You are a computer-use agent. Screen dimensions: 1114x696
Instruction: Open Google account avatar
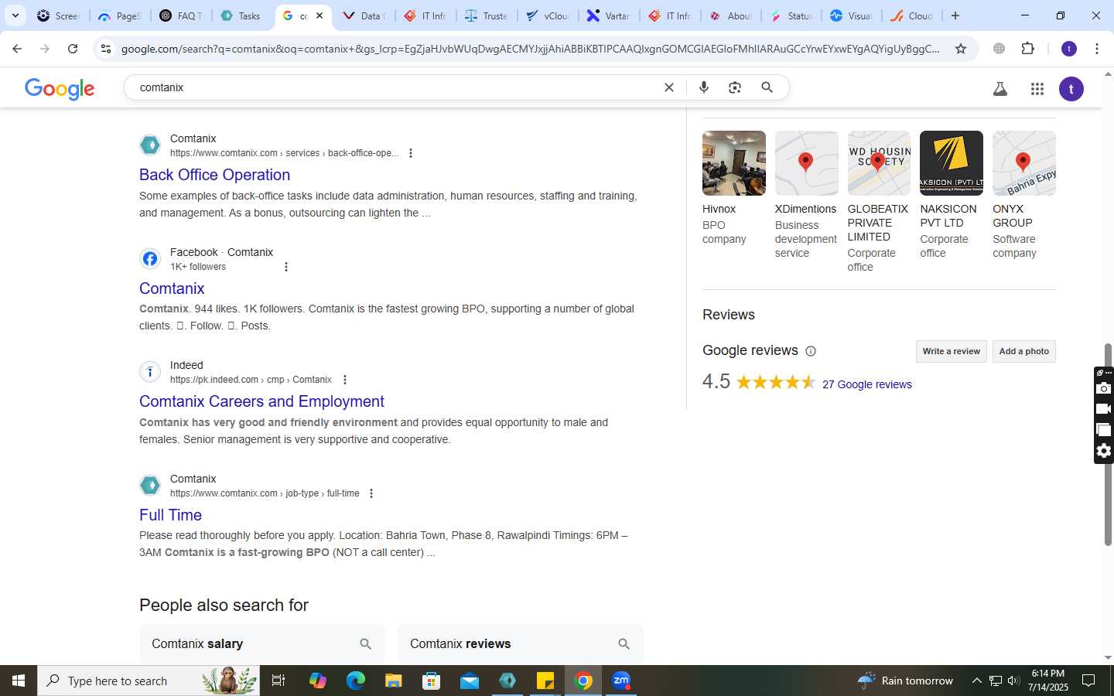pos(1071,89)
